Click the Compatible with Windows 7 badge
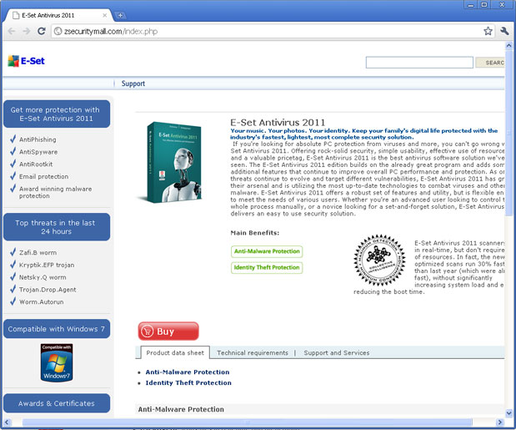Screen dimensions: 516x430 click(57, 362)
